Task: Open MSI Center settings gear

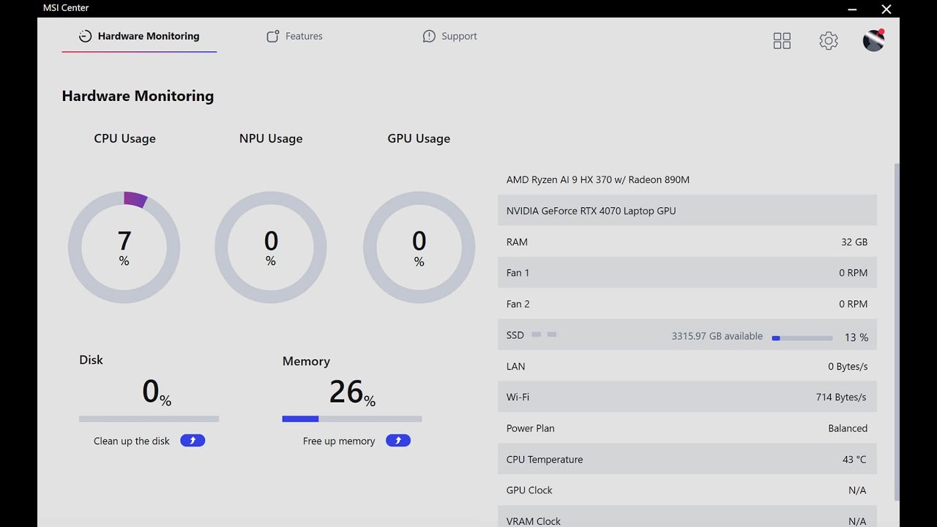Action: click(x=829, y=41)
